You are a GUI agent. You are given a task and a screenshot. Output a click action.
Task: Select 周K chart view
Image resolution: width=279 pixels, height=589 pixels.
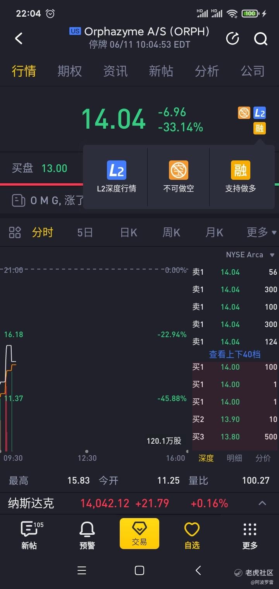171,232
